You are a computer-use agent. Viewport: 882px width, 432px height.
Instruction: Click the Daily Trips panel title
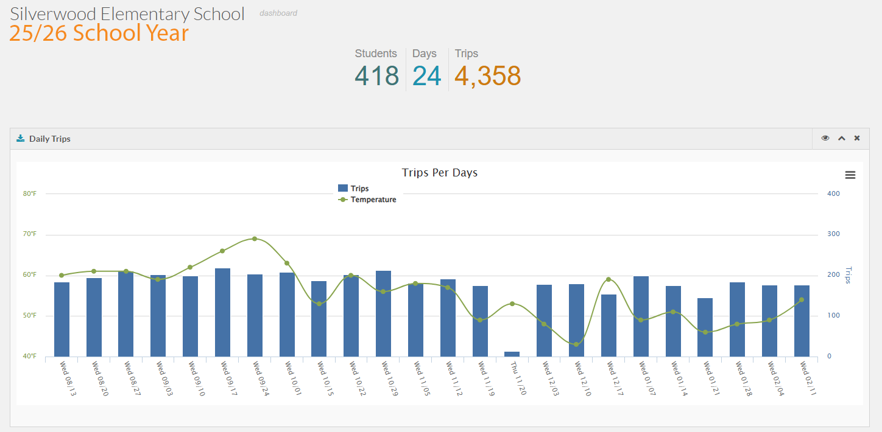pos(50,139)
